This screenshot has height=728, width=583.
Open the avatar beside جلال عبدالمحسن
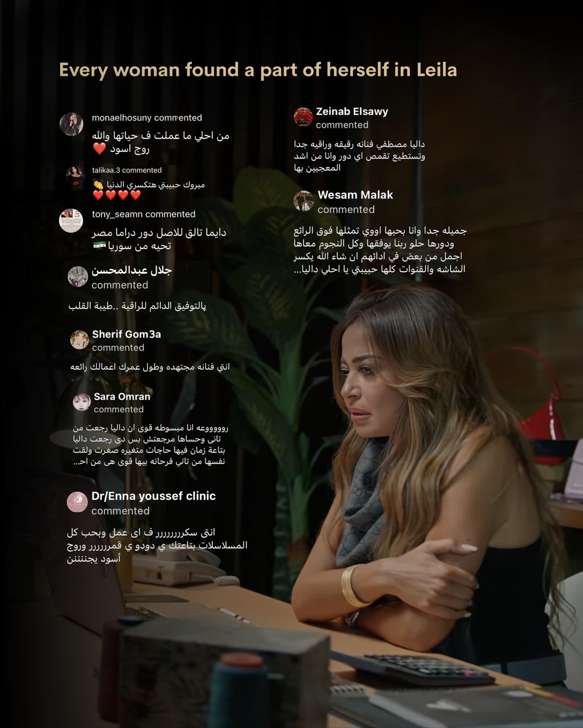pyautogui.click(x=78, y=276)
